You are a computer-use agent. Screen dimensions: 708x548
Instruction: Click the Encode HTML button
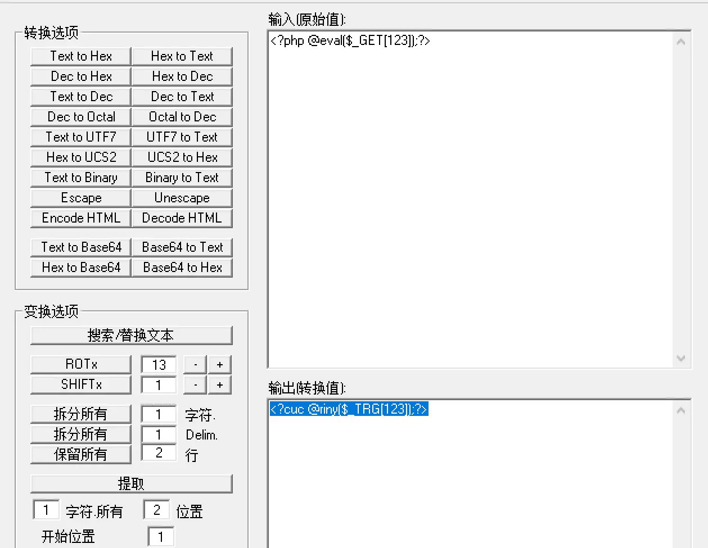coord(81,218)
